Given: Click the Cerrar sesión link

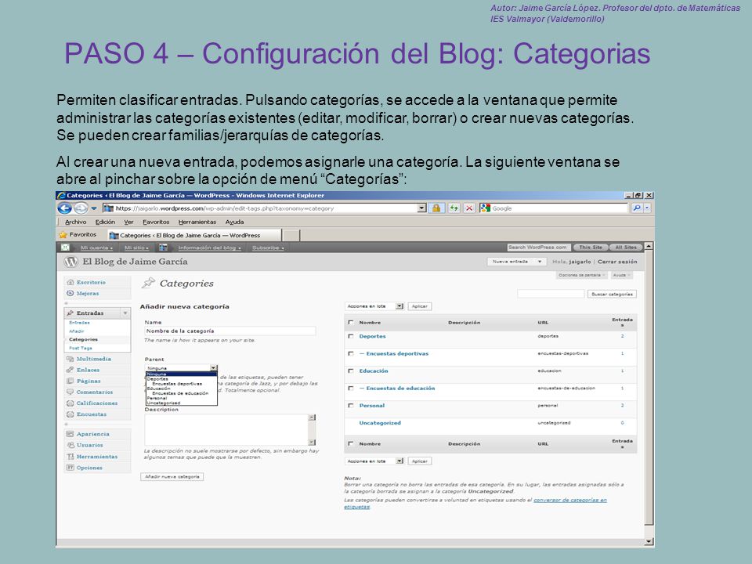Looking at the screenshot, I should coord(617,262).
